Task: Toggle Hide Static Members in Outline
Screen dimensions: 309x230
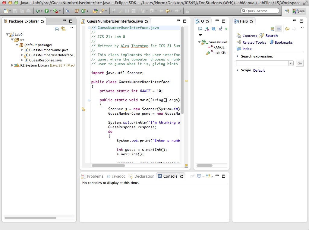Action: tap(220, 29)
